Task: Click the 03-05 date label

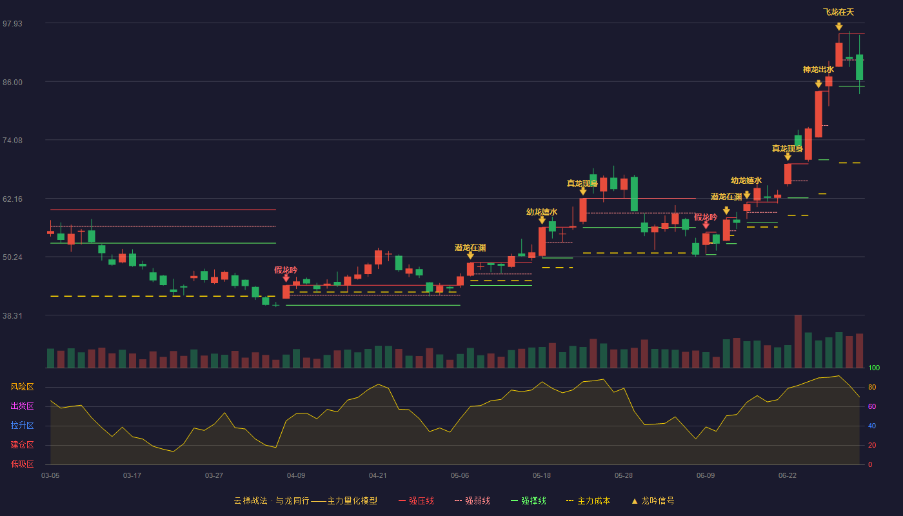Action: click(50, 475)
